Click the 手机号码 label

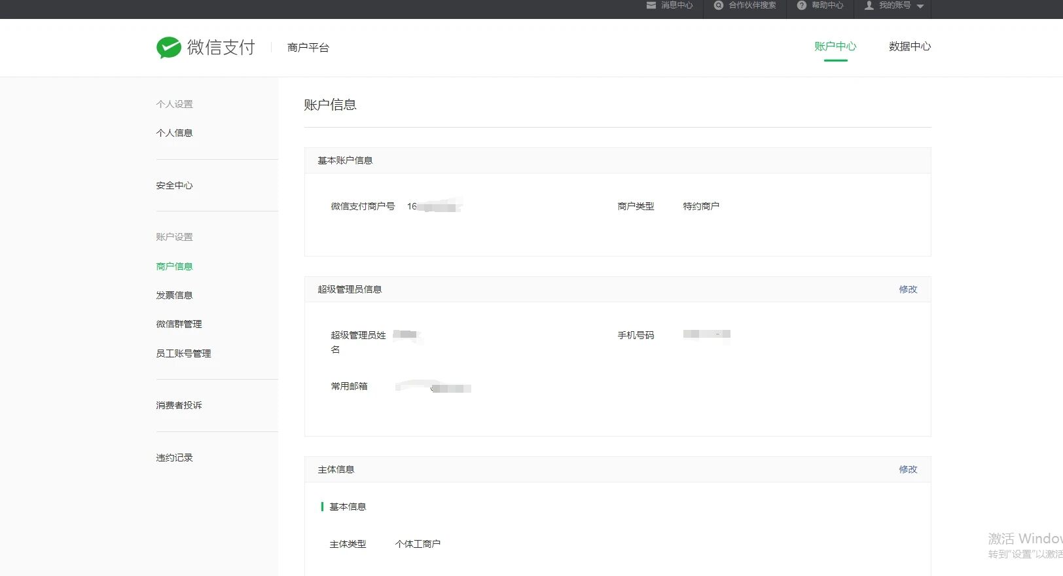pyautogui.click(x=636, y=335)
